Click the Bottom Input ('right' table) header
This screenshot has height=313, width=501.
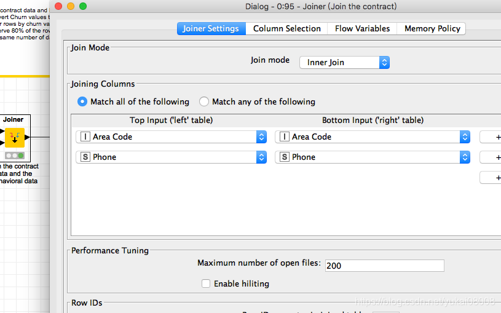(x=373, y=120)
